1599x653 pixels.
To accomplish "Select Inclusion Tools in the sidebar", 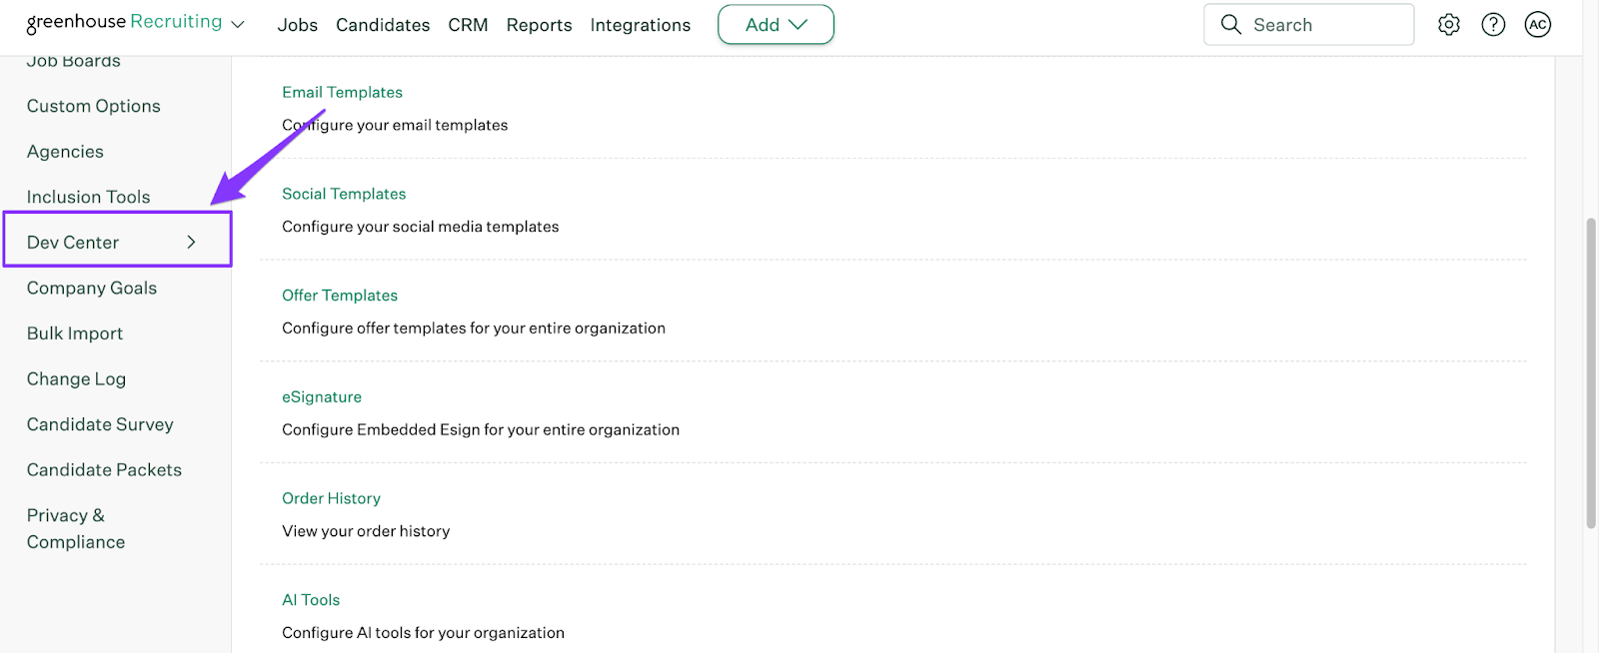I will click(88, 197).
